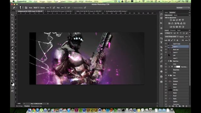This screenshot has width=201, height=113.
Task: Select the Pen tool
Action: pos(13,61)
